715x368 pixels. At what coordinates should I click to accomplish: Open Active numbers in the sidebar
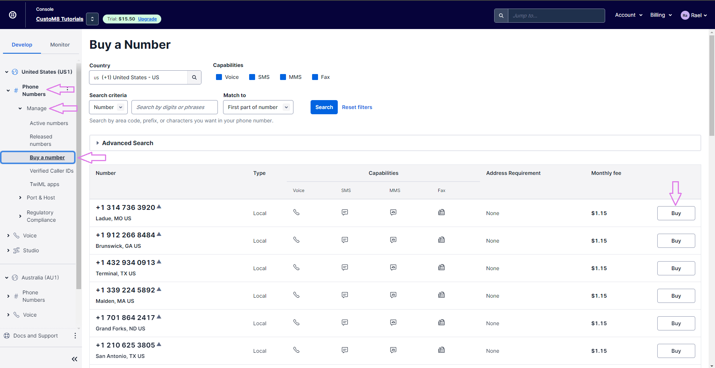coord(49,123)
